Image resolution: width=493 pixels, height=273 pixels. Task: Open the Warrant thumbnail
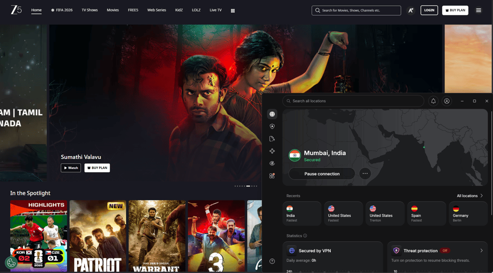point(157,236)
